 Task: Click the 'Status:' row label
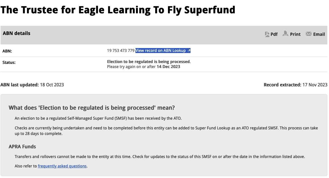[9, 62]
